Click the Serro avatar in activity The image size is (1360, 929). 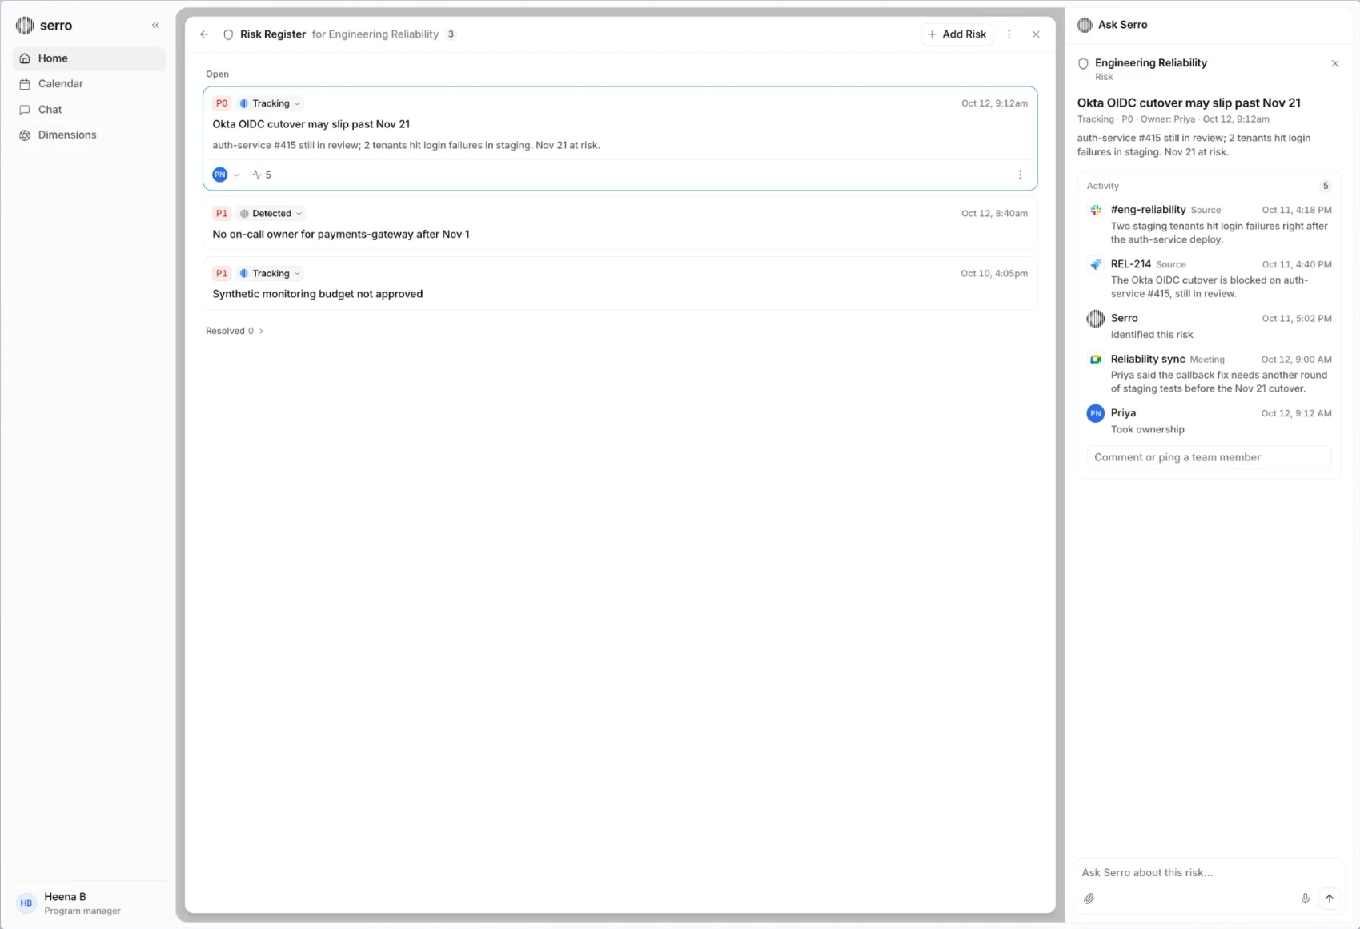click(1096, 319)
